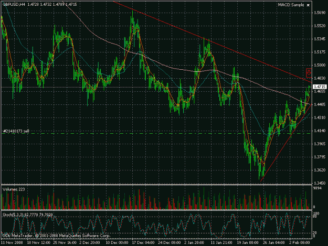Viewport: 328px width, 246px height.
Task: Click the 1.5690 price axis value
Action: [320, 13]
